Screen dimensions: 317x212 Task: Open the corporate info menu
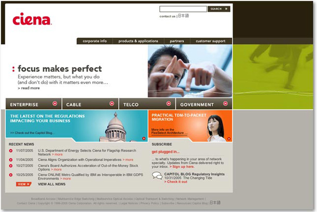click(x=94, y=41)
